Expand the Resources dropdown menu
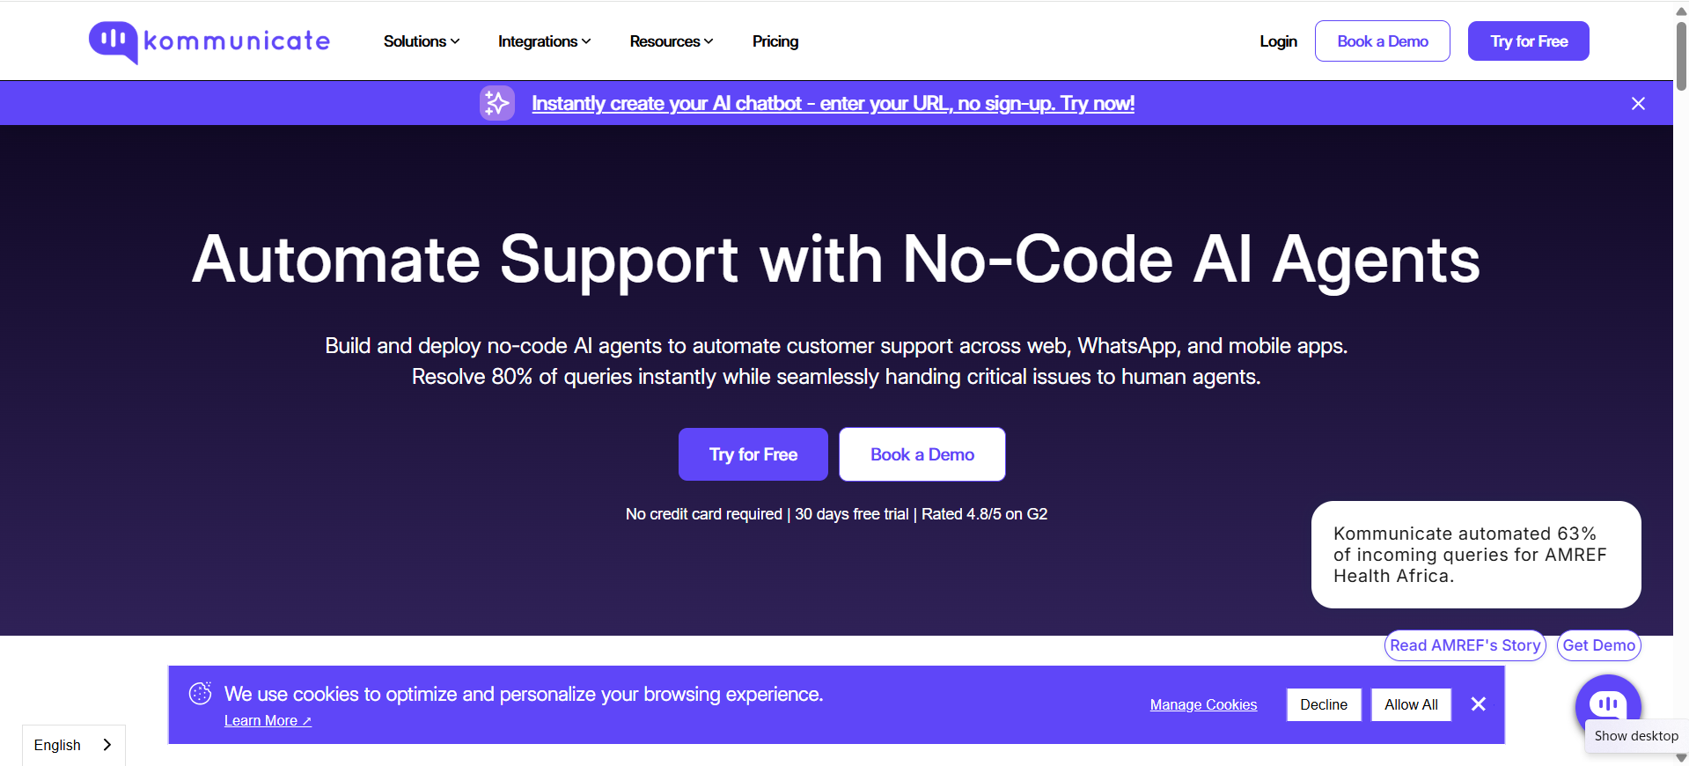The height and width of the screenshot is (766, 1689). [x=671, y=41]
